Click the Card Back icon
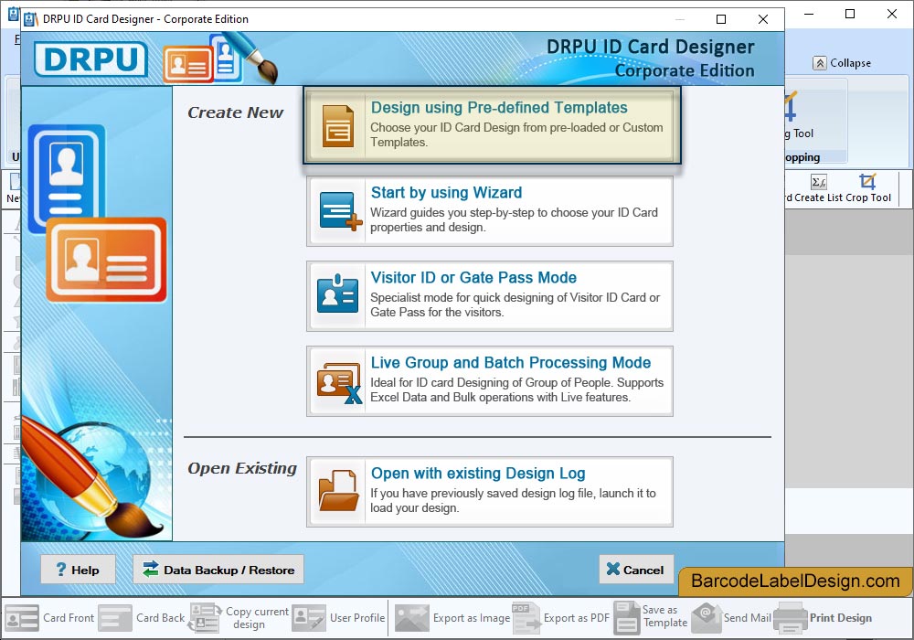Image resolution: width=914 pixels, height=640 pixels. coord(115,618)
